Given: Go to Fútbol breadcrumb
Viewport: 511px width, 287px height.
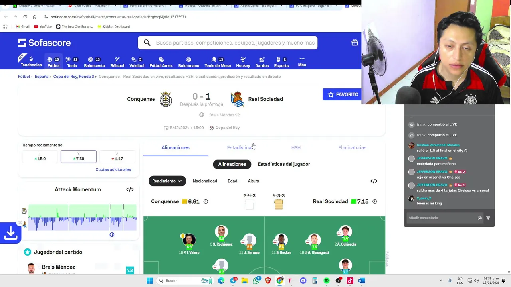Looking at the screenshot, I should 24,77.
